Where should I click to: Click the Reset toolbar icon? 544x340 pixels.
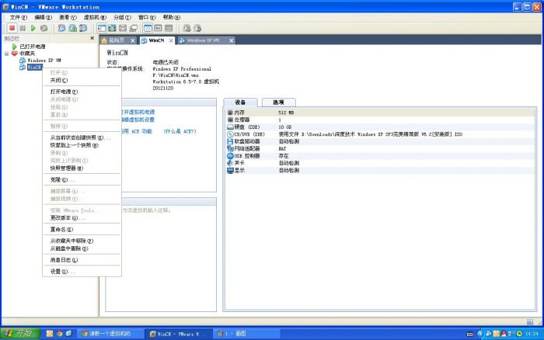[44, 28]
